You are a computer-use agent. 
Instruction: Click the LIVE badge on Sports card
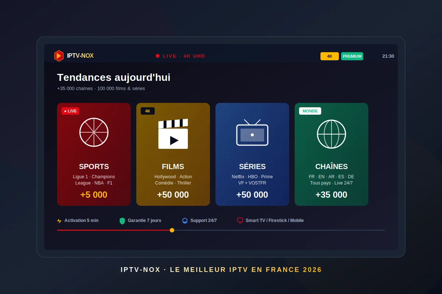[x=70, y=111]
